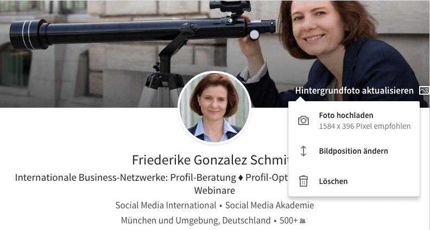Viewport: 430px width, 230px height.
Task: Click the background image icon beside Hintergrundfoto aktualisieren
Action: (x=424, y=90)
